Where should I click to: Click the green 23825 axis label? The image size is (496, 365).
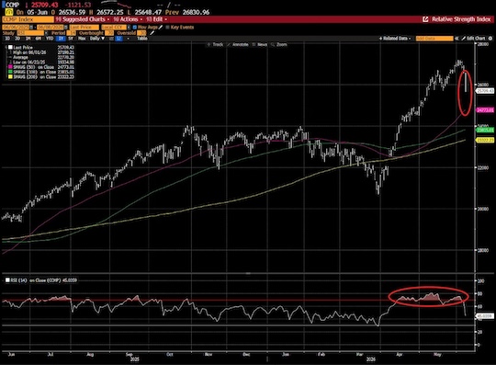[x=485, y=131]
